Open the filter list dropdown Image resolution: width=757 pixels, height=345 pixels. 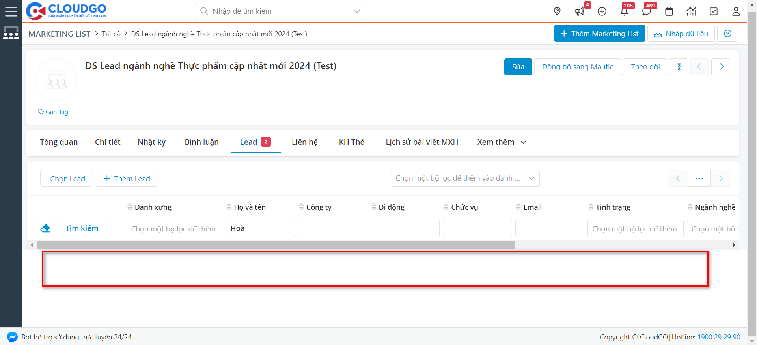(465, 178)
